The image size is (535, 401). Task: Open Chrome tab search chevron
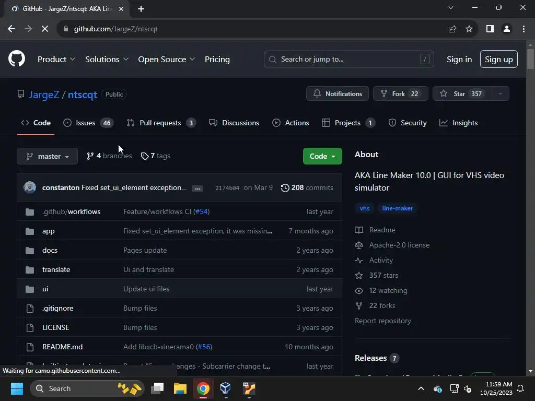click(451, 7)
